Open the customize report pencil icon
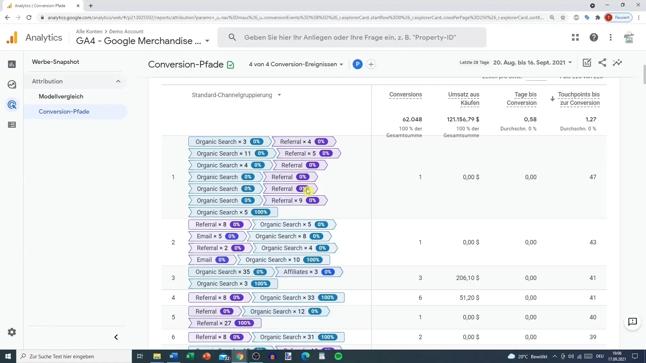Screen dimensions: 646x363 587,63
